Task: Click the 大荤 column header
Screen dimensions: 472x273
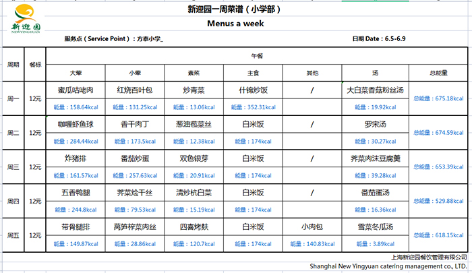Action: (76, 73)
